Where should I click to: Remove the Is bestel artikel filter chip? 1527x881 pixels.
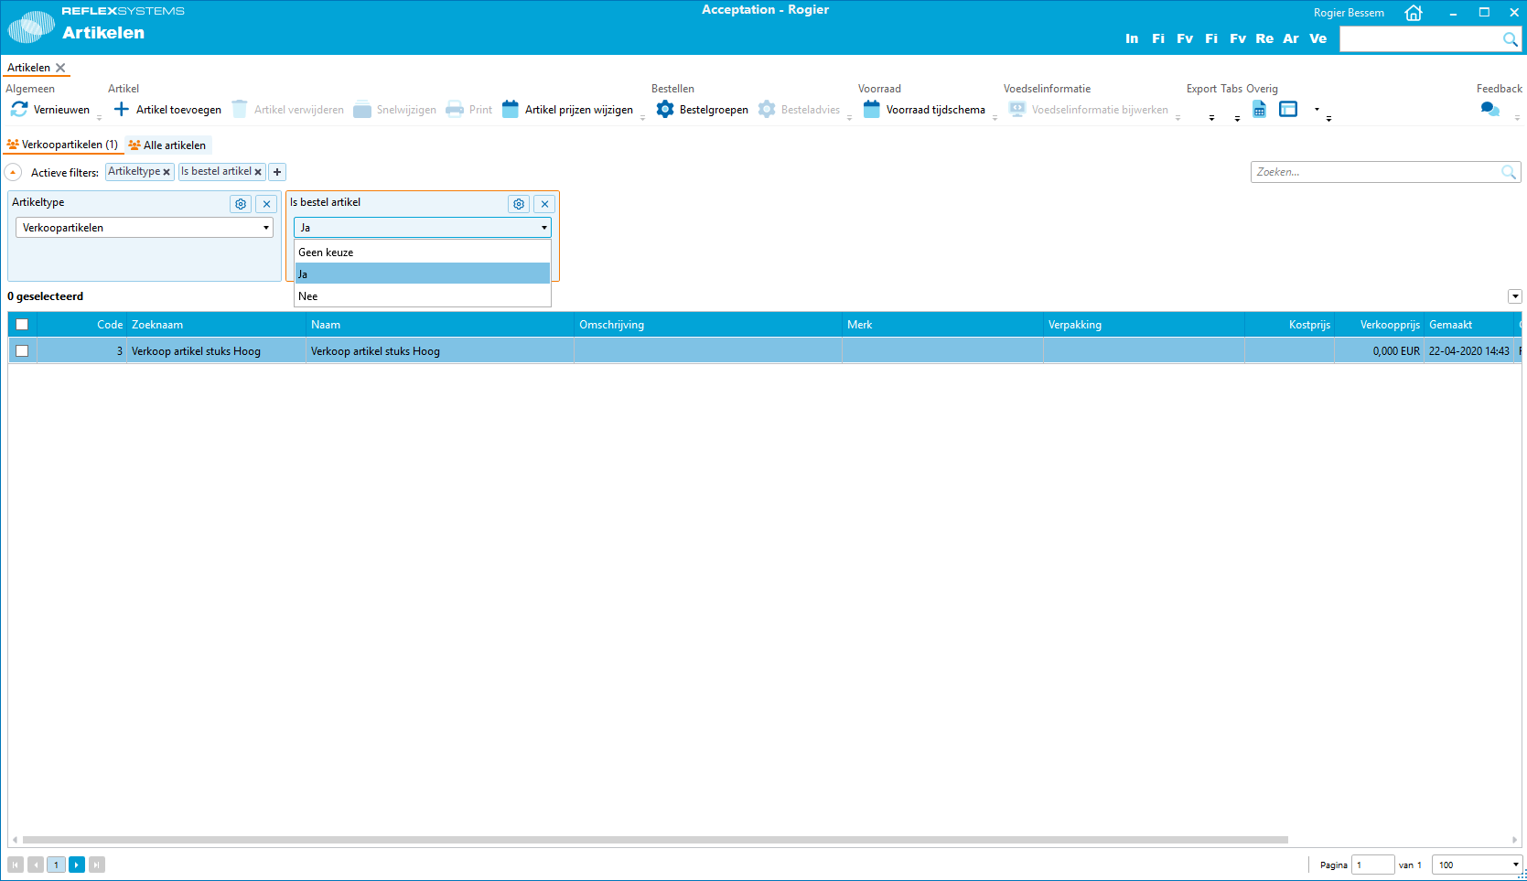point(258,172)
